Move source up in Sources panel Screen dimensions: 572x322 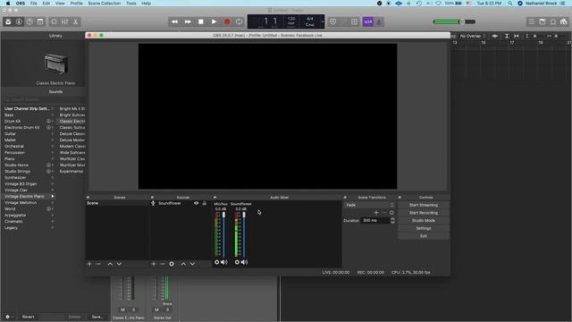click(x=183, y=264)
